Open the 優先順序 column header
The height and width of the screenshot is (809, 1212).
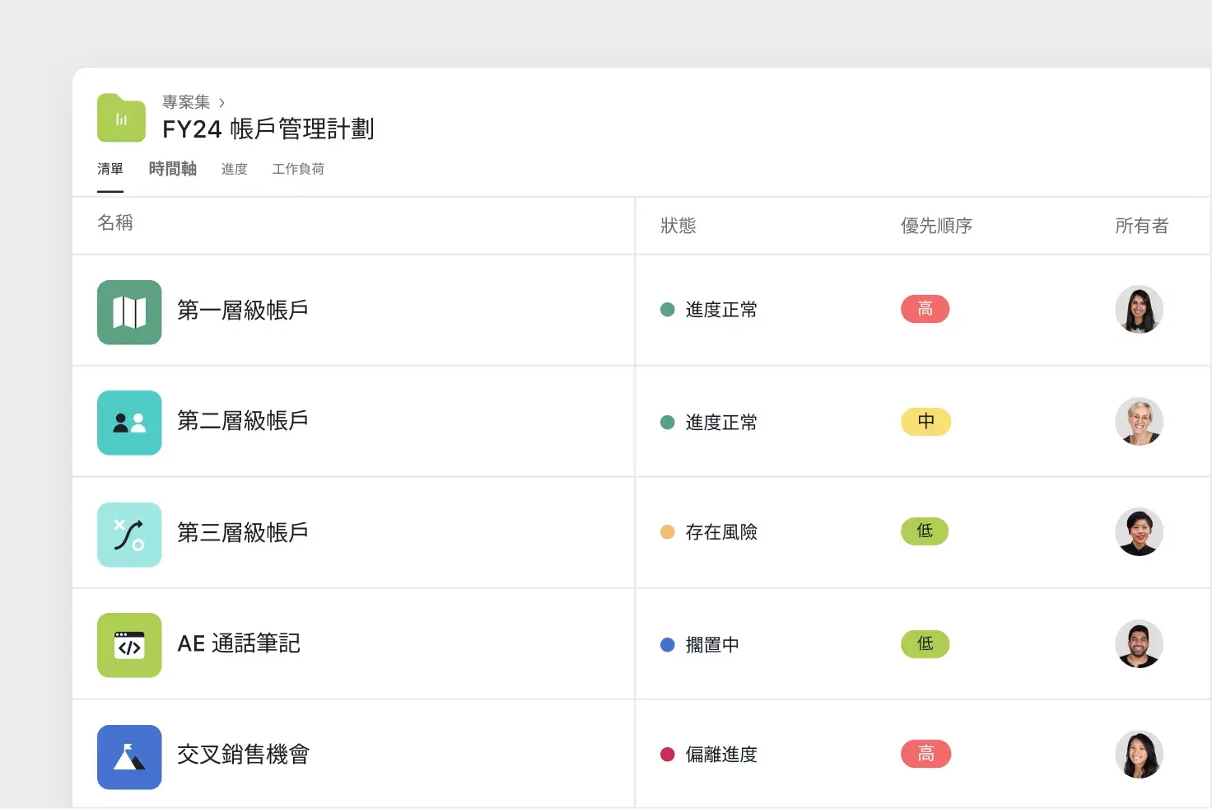[x=936, y=226]
